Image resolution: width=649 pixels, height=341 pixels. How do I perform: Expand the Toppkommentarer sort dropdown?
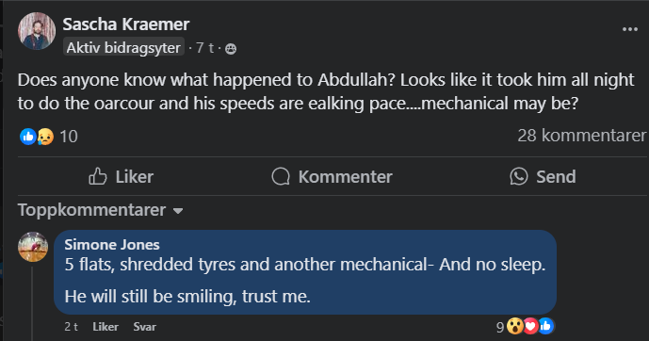pos(100,210)
